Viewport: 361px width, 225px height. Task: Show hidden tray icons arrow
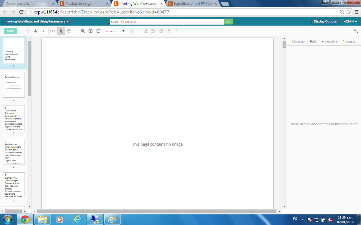(303, 219)
